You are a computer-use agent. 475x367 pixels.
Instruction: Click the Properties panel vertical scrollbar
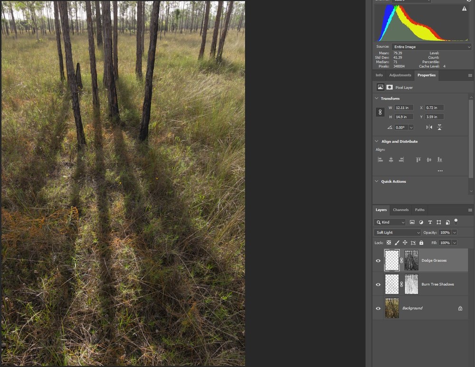tap(471, 139)
